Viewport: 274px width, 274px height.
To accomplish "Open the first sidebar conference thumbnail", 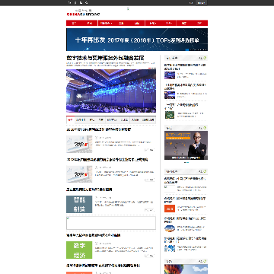I will [170, 75].
